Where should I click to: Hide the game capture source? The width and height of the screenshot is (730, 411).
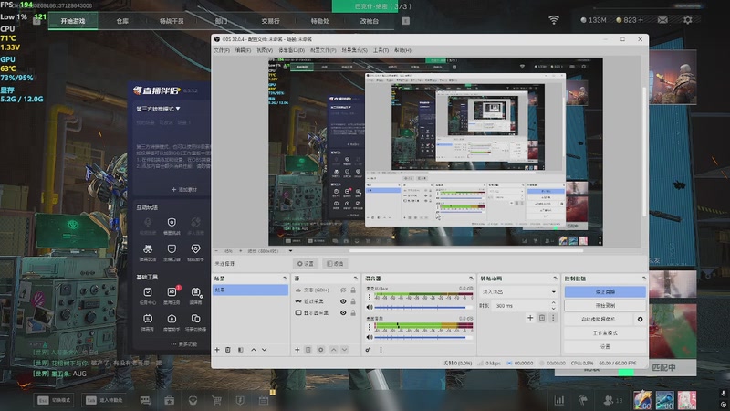click(343, 301)
